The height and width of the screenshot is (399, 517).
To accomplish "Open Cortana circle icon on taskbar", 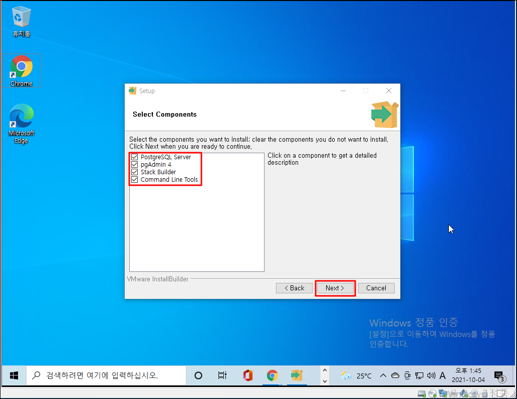I will pyautogui.click(x=198, y=375).
